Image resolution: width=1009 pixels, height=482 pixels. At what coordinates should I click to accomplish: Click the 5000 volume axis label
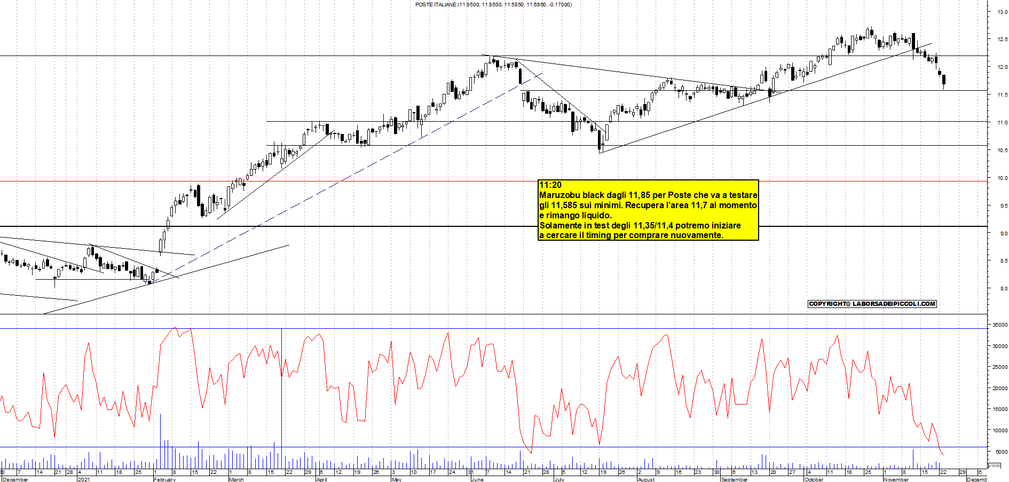click(x=1001, y=452)
